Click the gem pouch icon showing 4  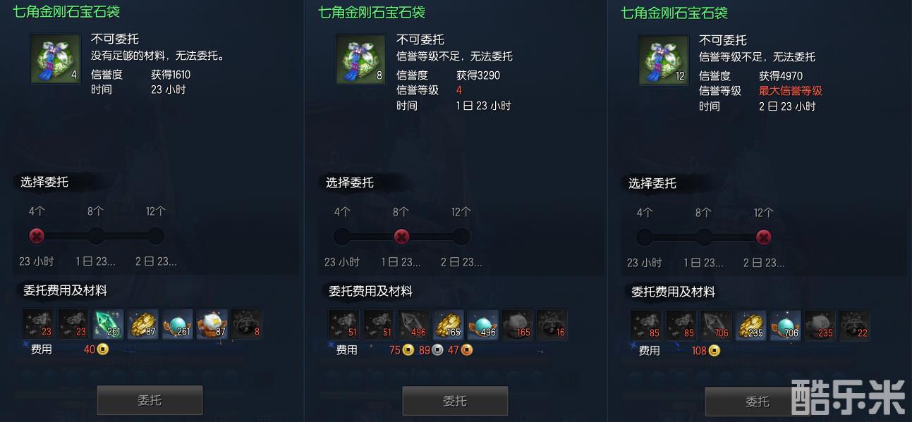(55, 59)
